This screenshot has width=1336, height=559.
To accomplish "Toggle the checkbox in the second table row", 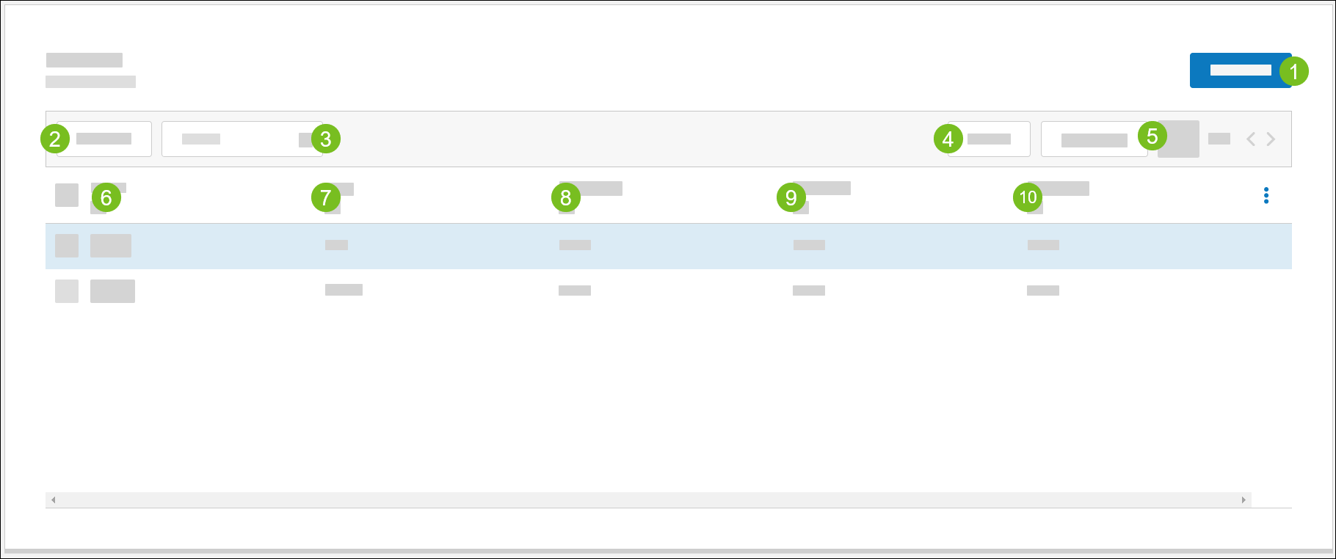I will pos(67,291).
